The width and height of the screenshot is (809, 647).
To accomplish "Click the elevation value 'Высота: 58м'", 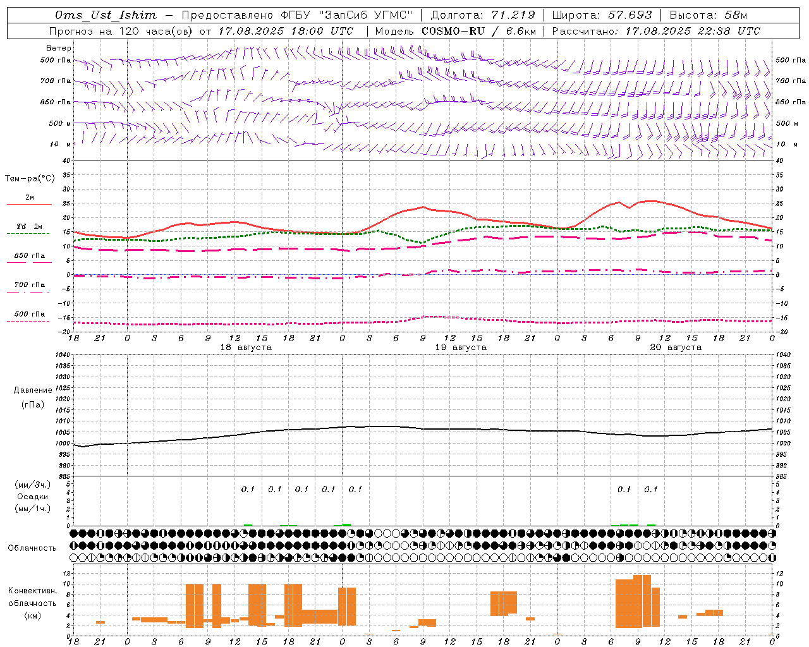I will click(x=709, y=15).
